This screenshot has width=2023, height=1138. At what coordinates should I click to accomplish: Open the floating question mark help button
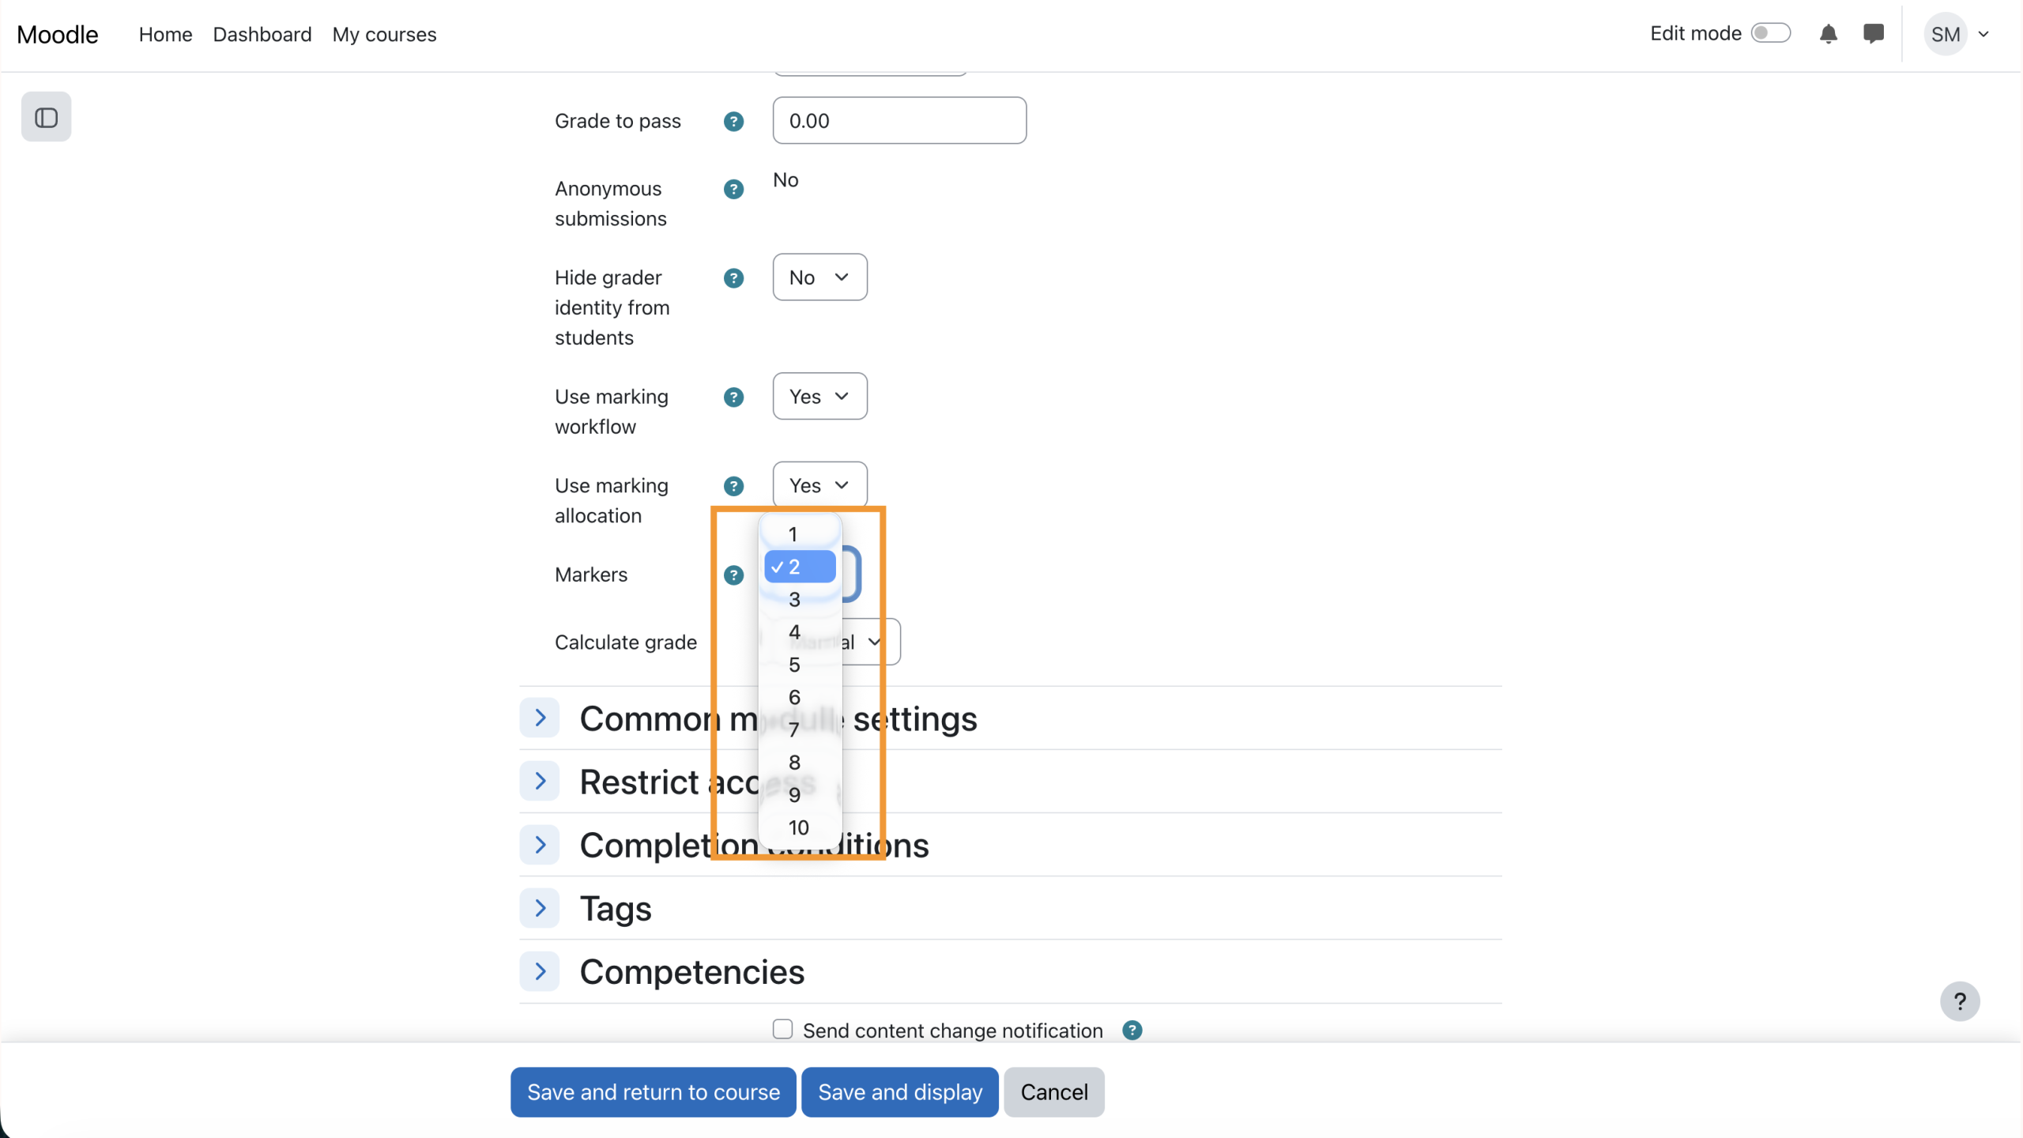(x=1959, y=1001)
